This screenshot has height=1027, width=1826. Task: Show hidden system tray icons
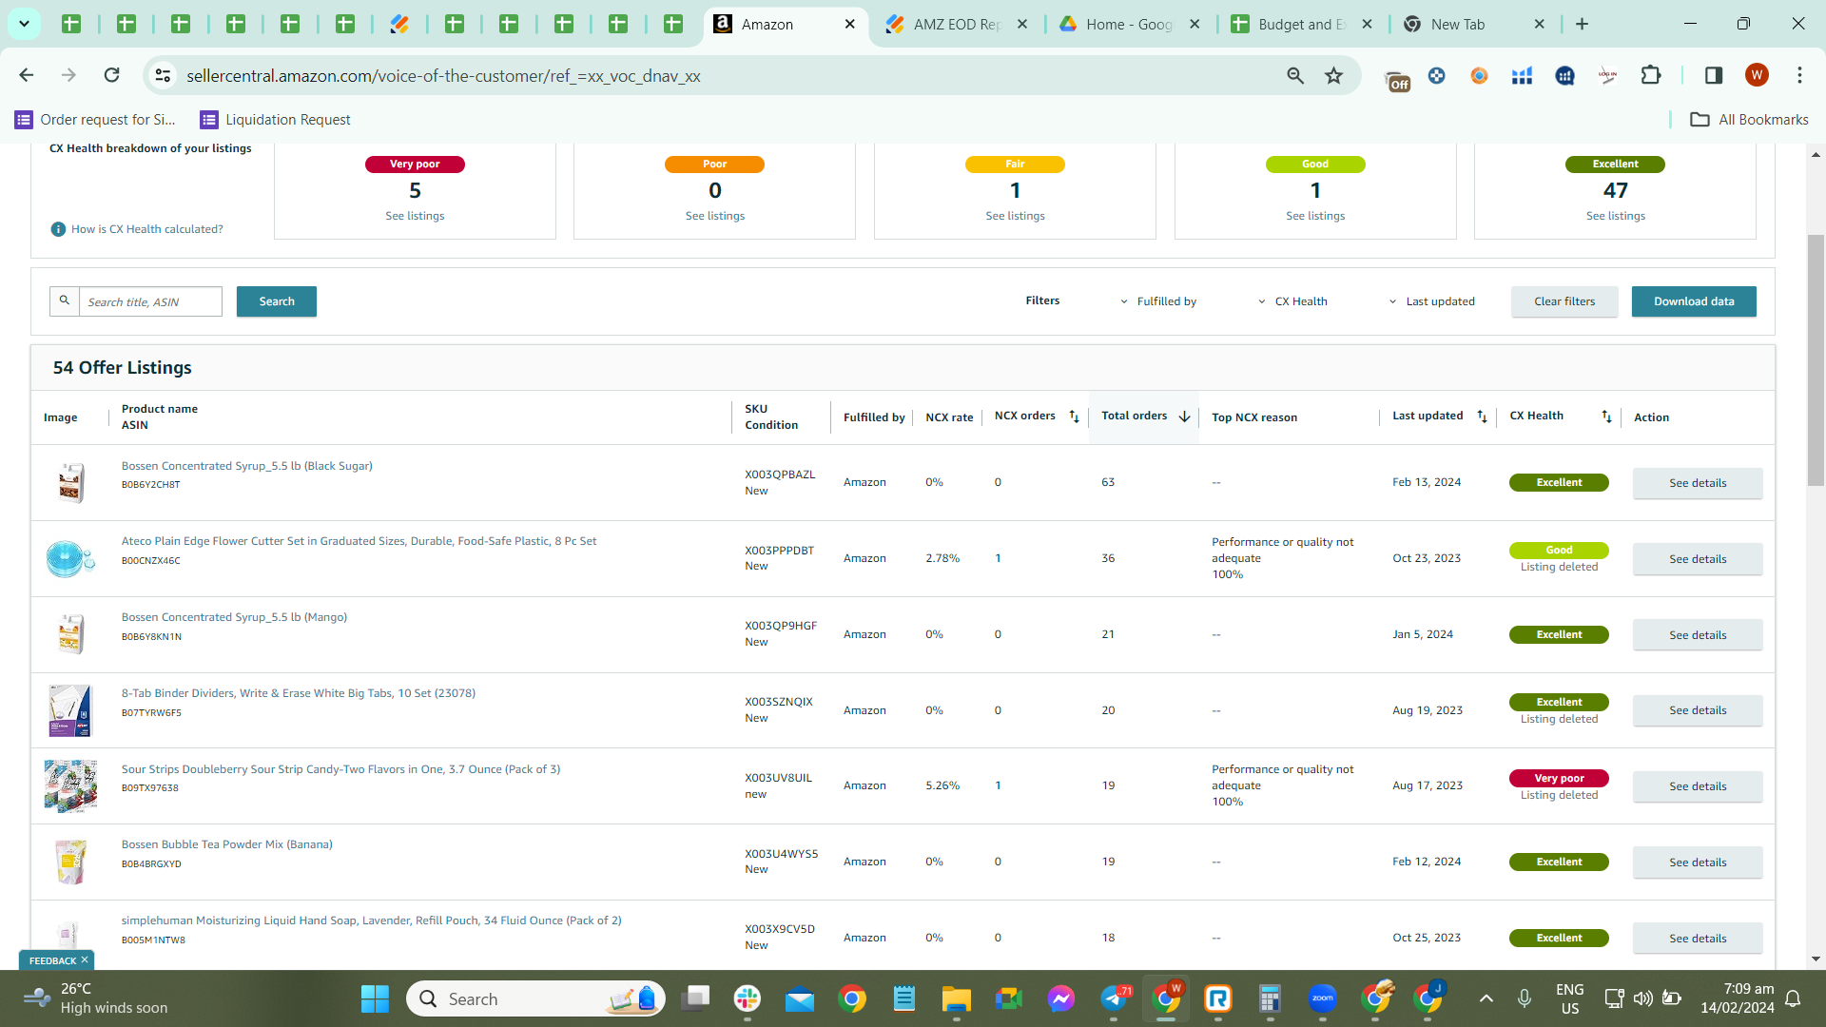[x=1486, y=998]
